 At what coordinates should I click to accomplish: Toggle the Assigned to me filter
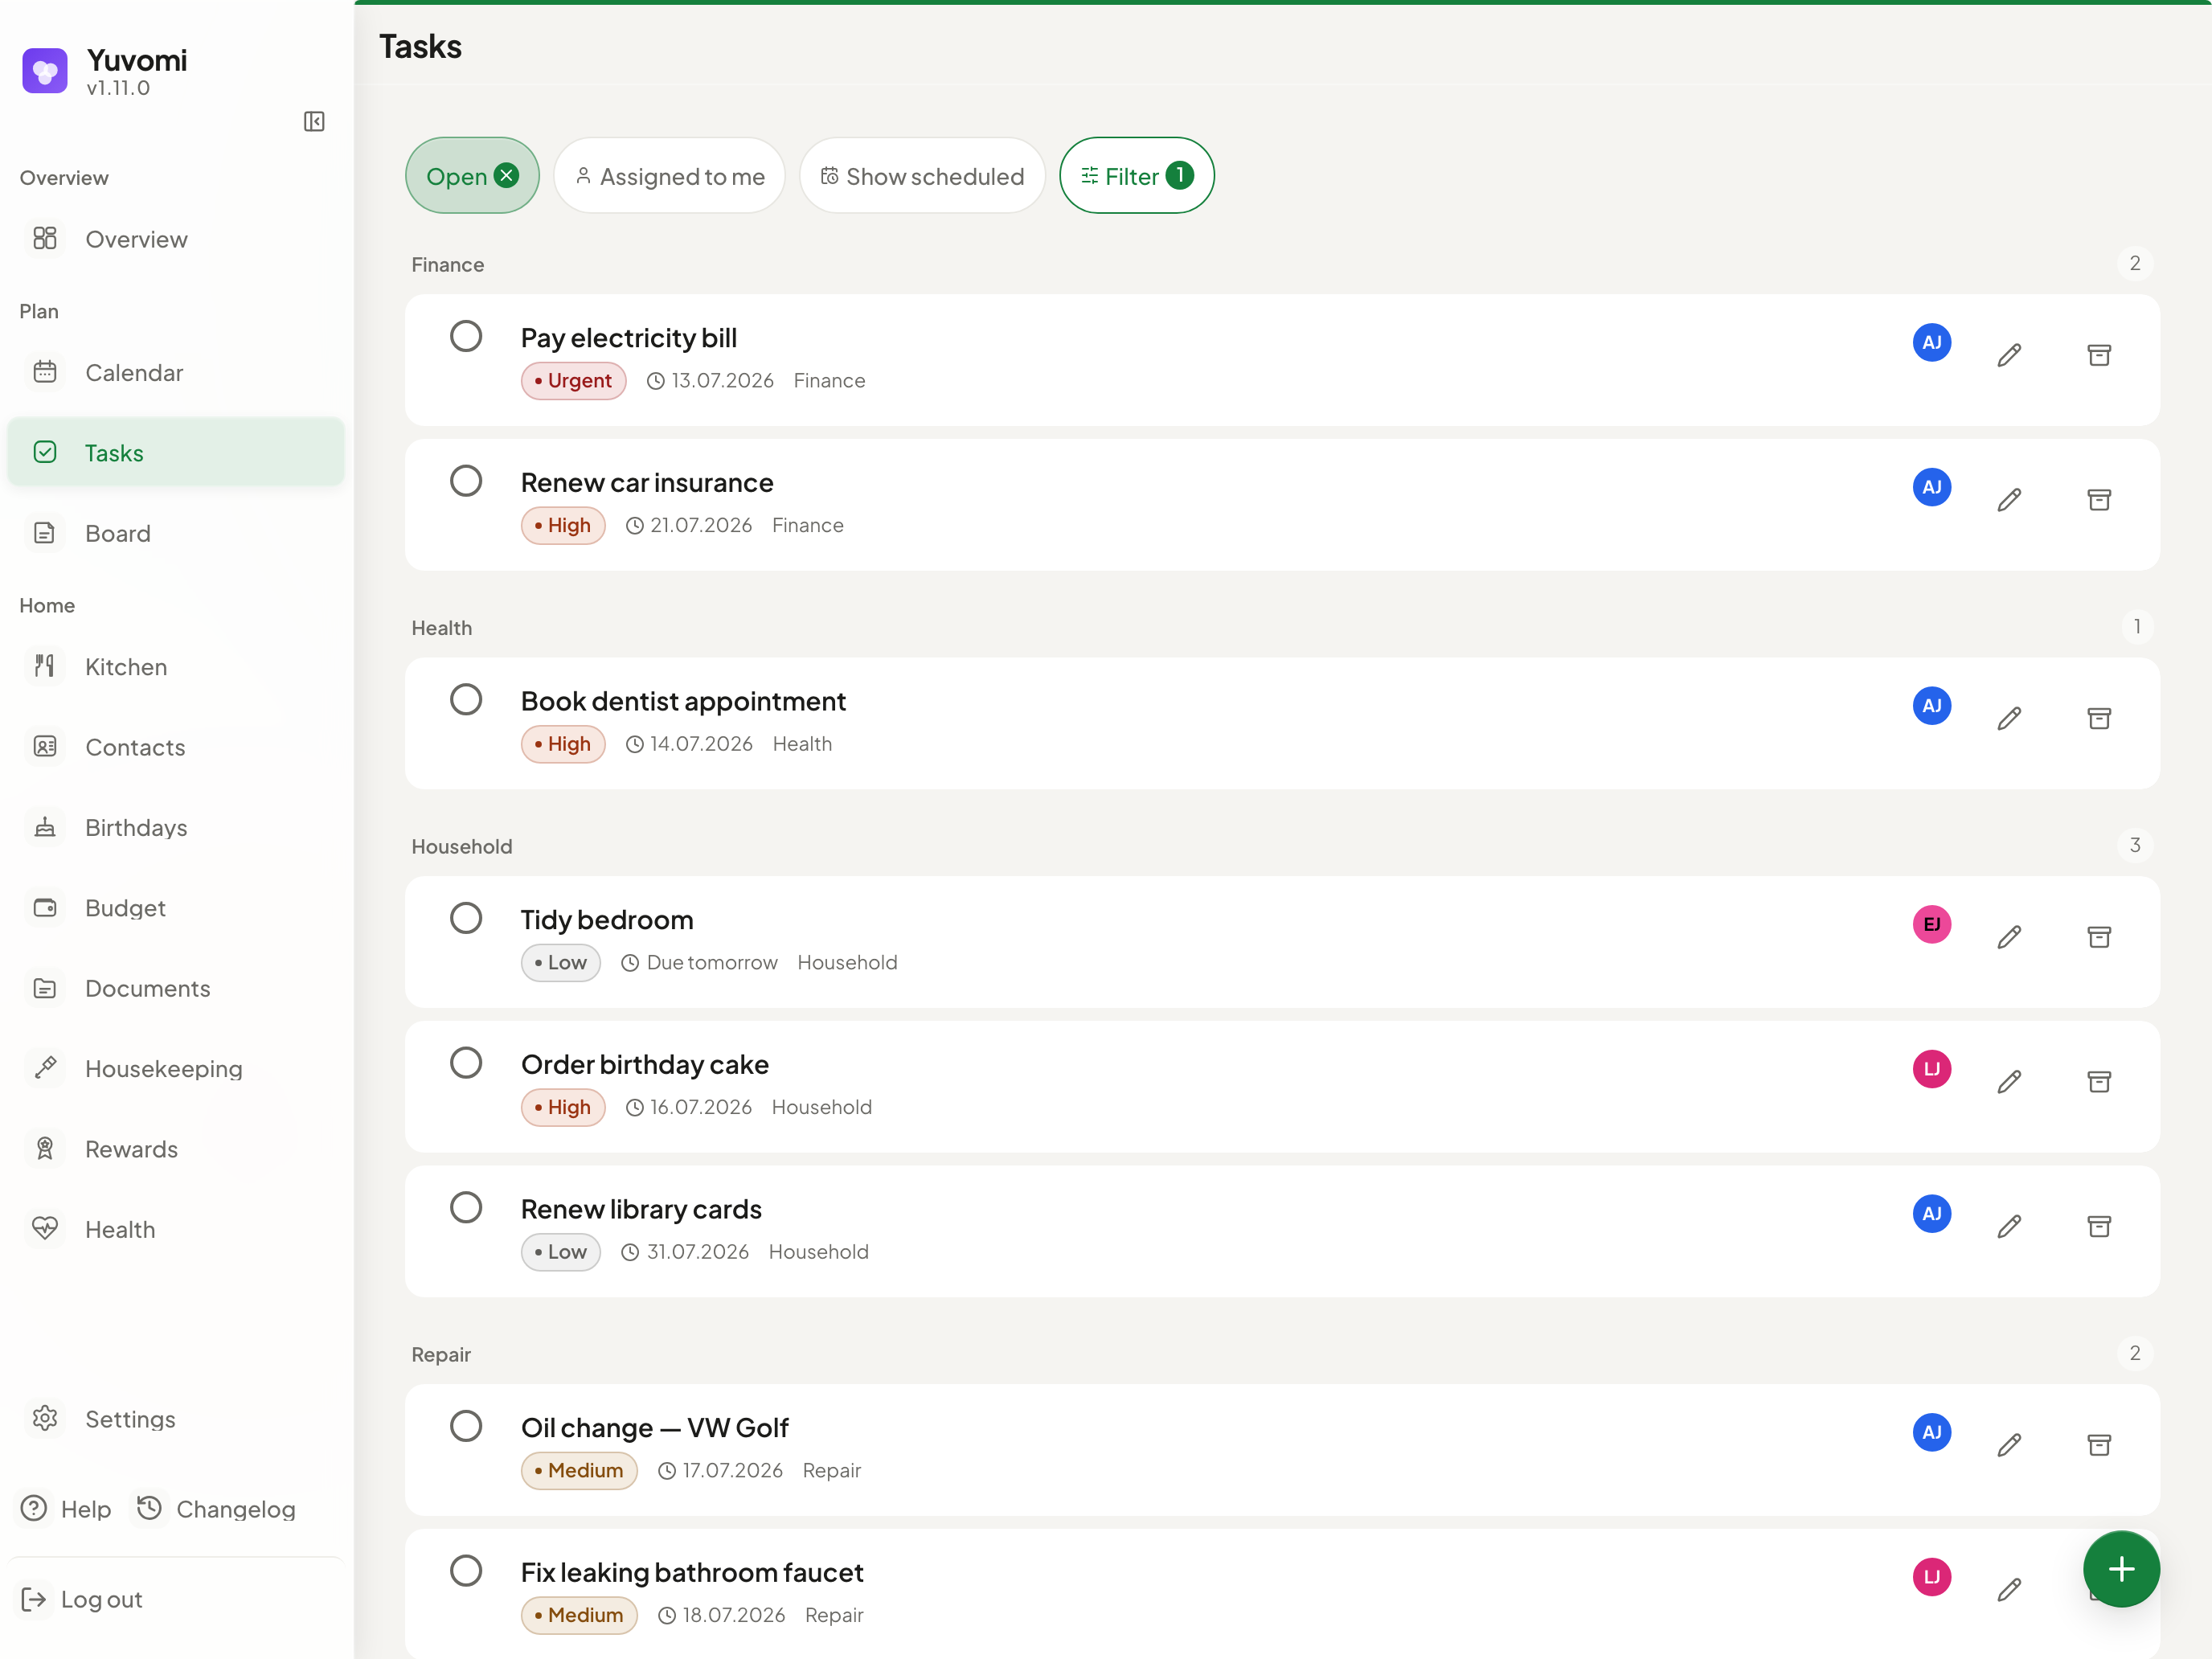click(669, 176)
